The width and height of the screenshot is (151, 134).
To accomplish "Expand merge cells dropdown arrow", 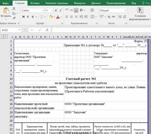I will 96,17.
